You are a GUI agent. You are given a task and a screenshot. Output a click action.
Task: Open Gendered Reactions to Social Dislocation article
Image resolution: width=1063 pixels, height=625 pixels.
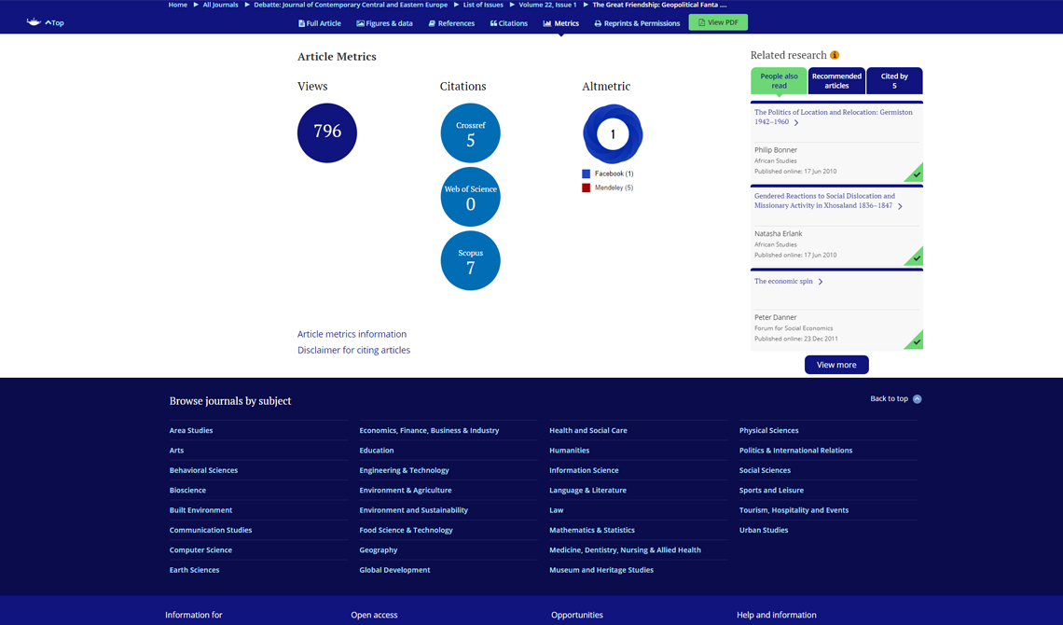[824, 201]
